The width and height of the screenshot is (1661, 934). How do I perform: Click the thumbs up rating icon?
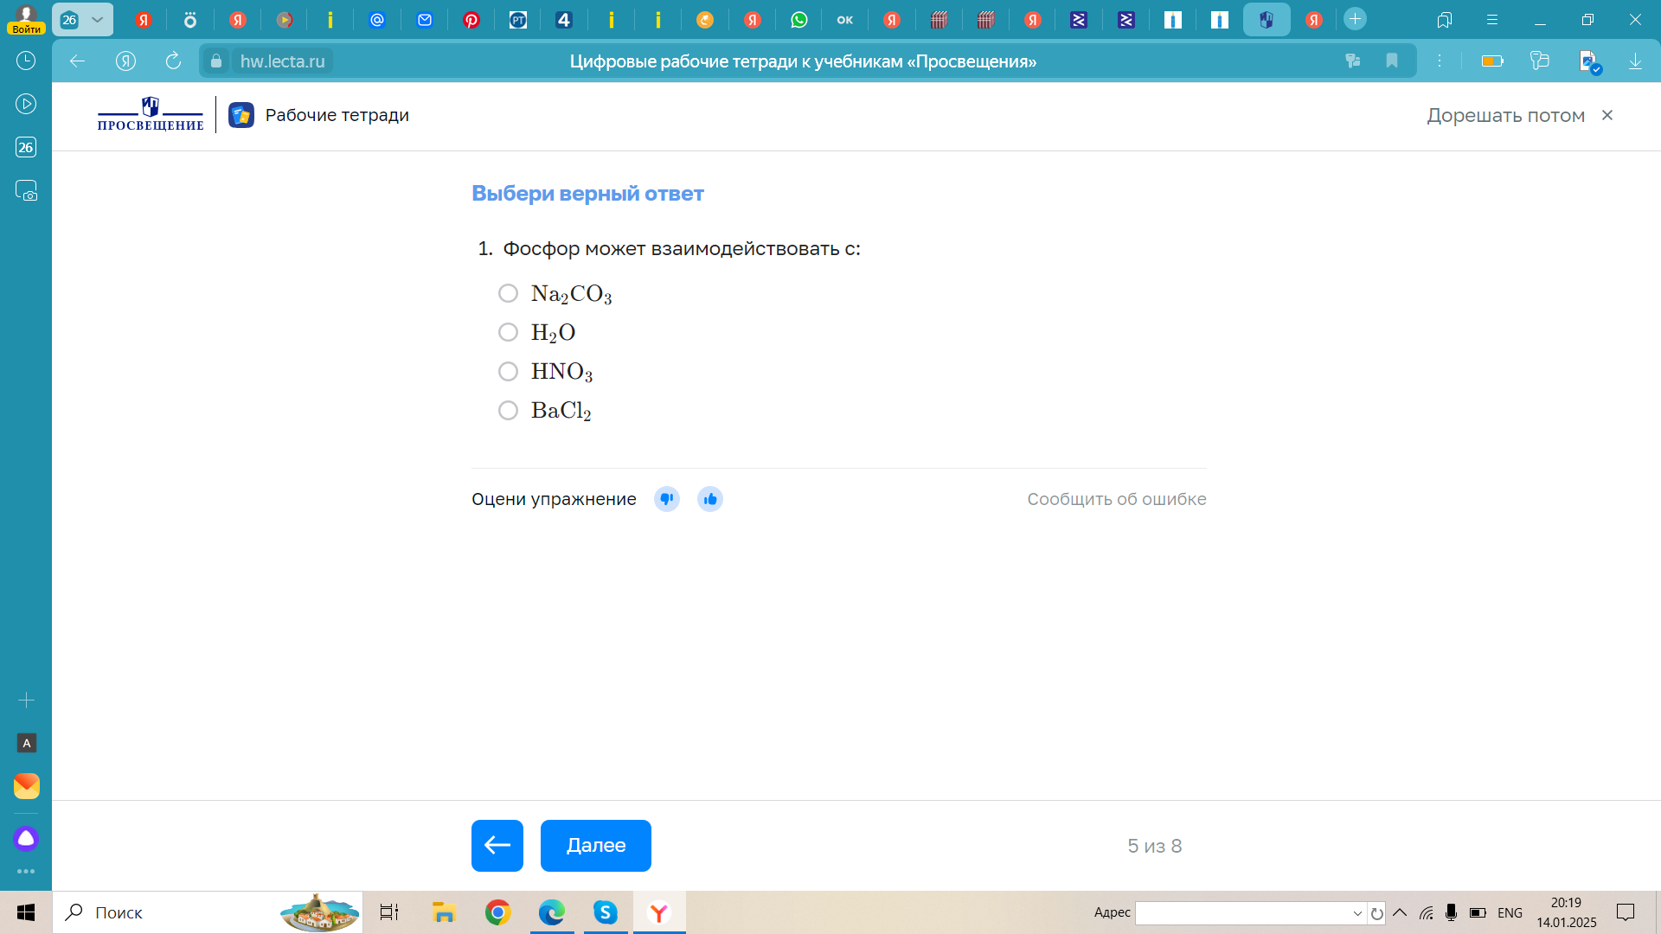(710, 499)
